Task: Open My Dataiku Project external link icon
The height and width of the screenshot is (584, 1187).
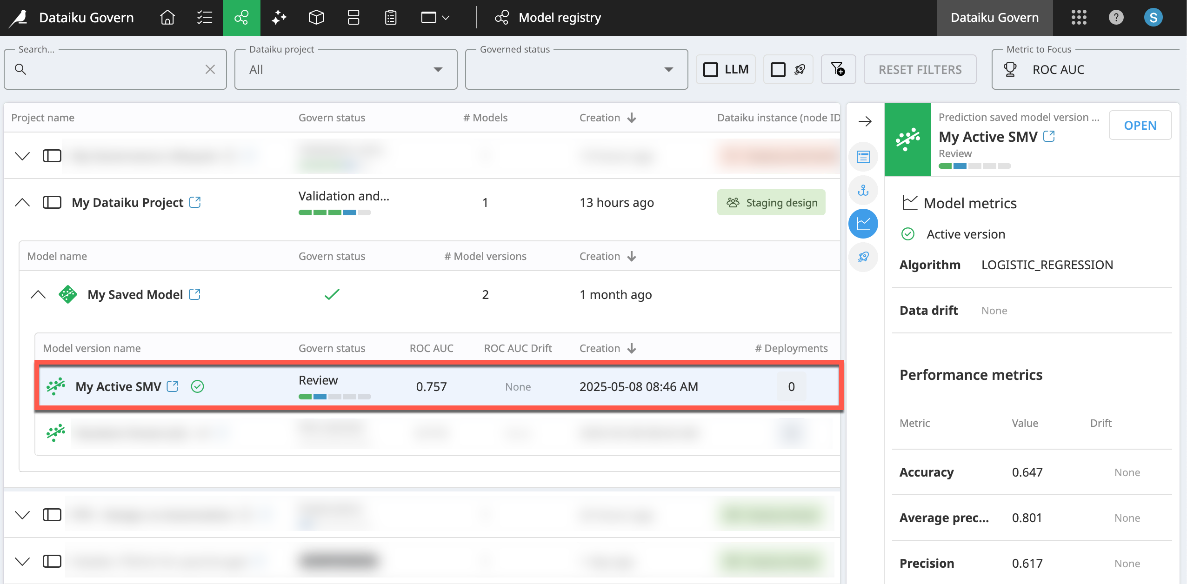Action: click(x=195, y=202)
